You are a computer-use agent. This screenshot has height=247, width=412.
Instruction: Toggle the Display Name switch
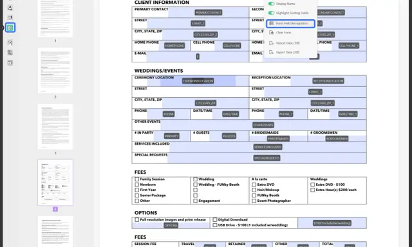[x=271, y=4]
